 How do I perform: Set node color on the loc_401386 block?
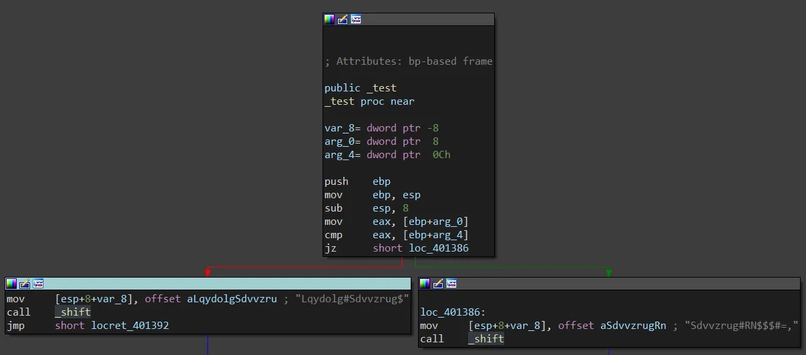[425, 284]
